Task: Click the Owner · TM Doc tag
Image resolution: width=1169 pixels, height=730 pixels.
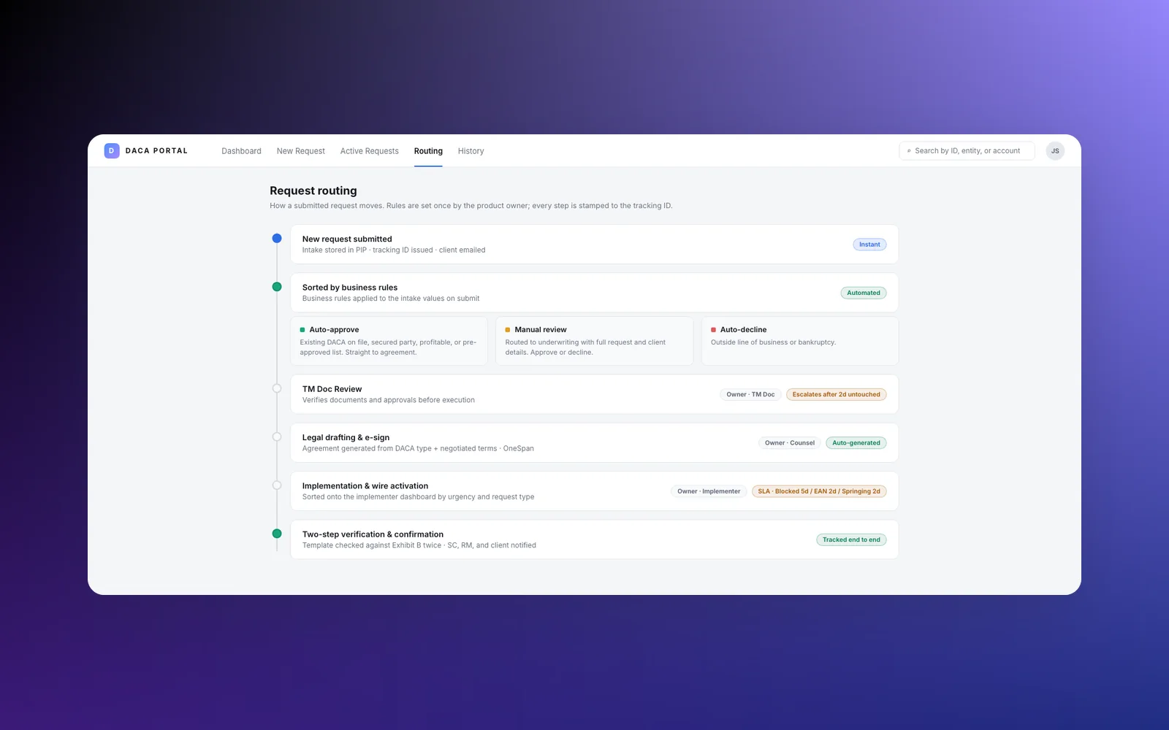Action: pyautogui.click(x=750, y=394)
